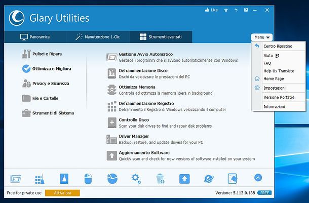This screenshot has width=309, height=203.
Task: Click the gears icon in bottom toolbar
Action: 136,179
